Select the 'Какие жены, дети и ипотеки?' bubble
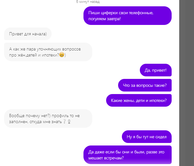This screenshot has height=166, width=194. click(139, 100)
